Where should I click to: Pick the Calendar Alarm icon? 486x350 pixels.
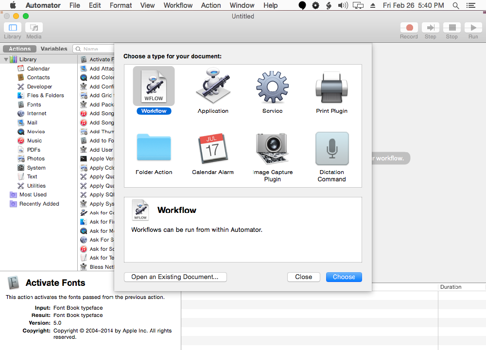click(213, 148)
